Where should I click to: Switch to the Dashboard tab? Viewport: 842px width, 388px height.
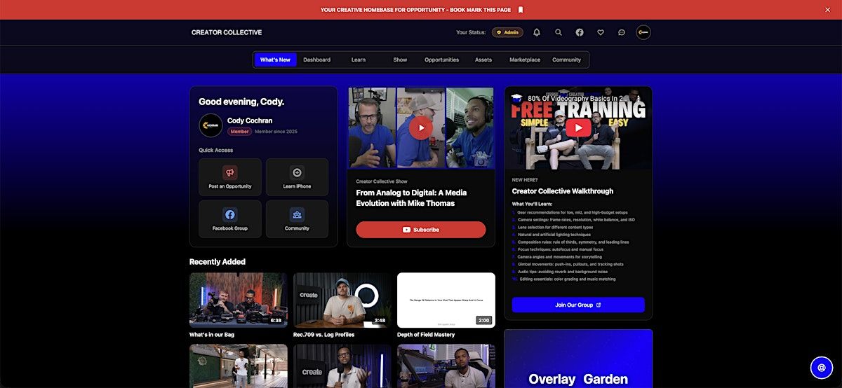tap(316, 60)
